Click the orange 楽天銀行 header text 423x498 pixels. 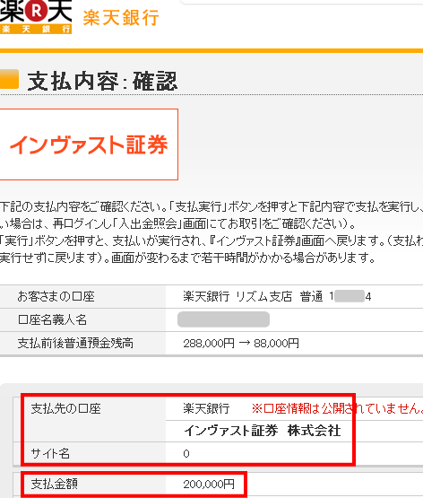pos(121,18)
